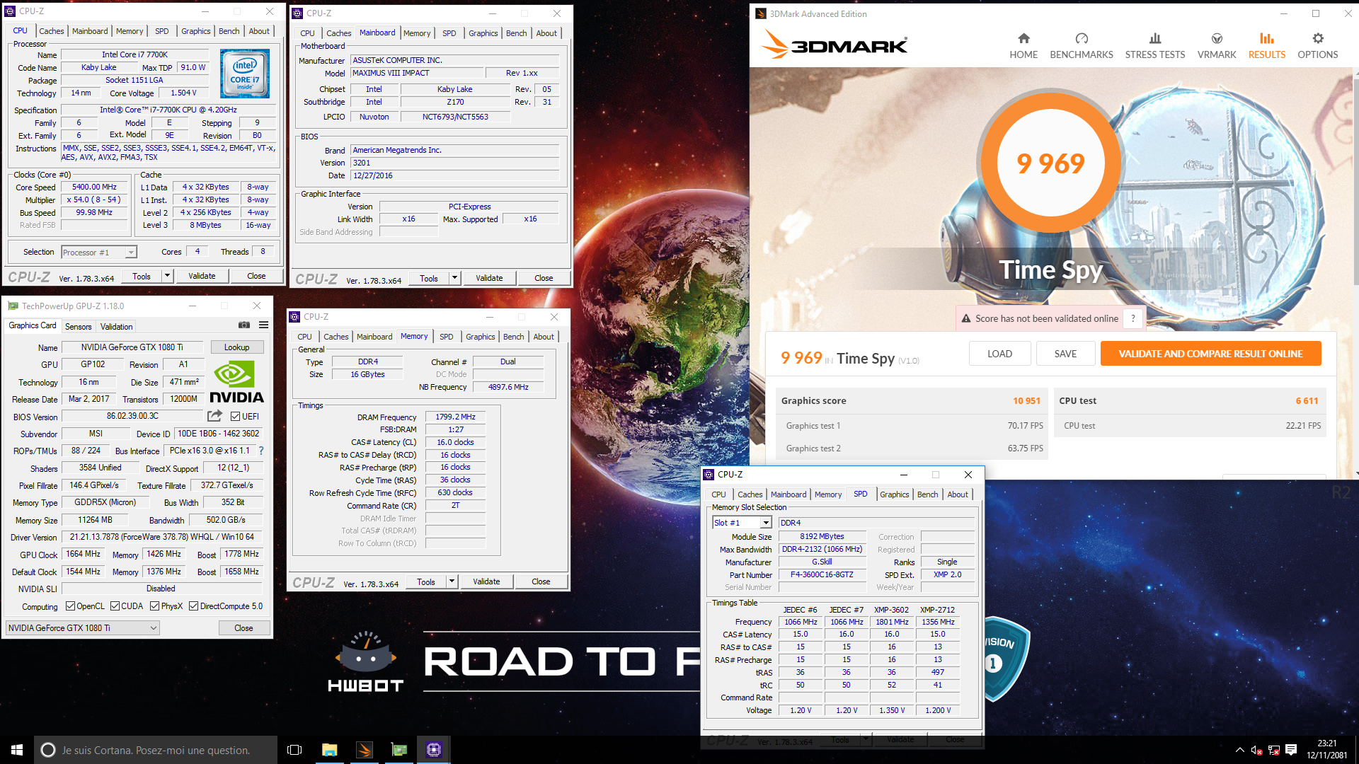Click GPU-Z name field GTX 1080 Ti
Image resolution: width=1359 pixels, height=764 pixels.
coord(132,347)
